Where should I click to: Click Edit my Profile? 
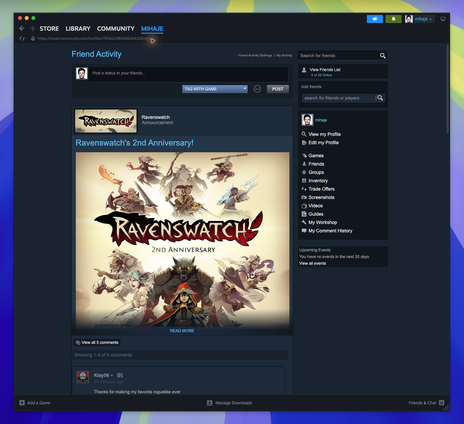click(x=323, y=143)
